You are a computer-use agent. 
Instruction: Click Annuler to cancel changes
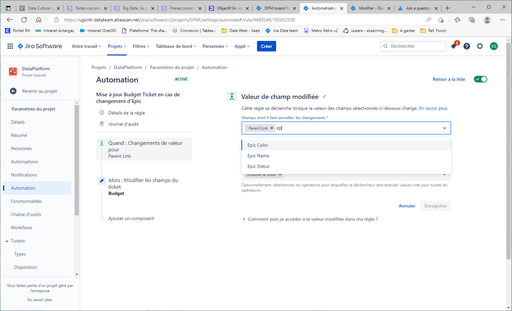407,206
